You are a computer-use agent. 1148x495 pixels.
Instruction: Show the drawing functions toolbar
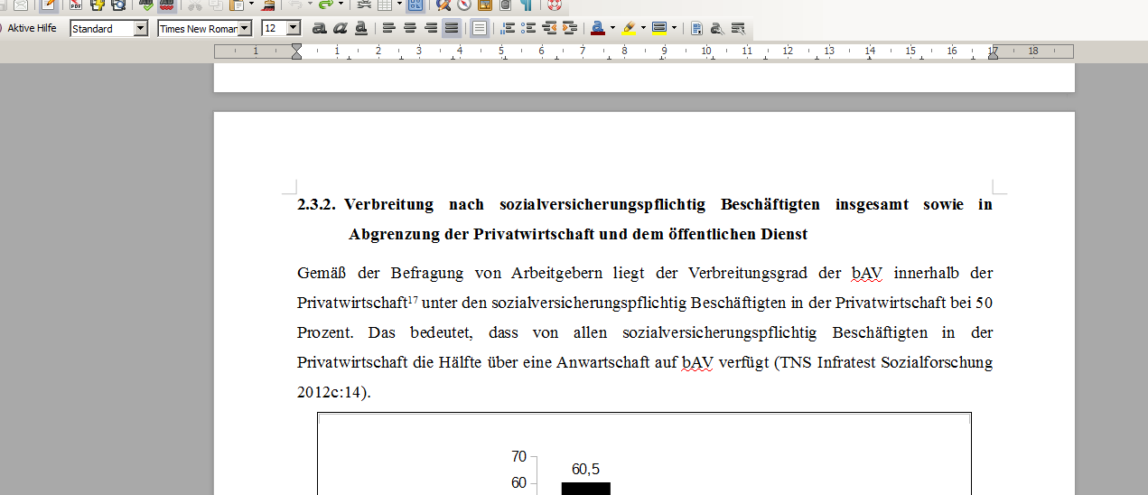[415, 5]
